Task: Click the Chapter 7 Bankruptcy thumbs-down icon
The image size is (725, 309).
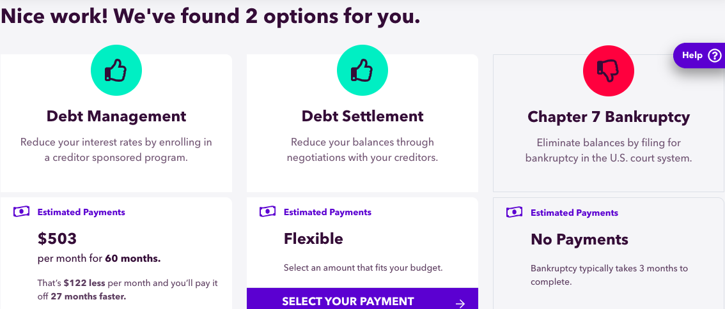Action: pyautogui.click(x=609, y=71)
